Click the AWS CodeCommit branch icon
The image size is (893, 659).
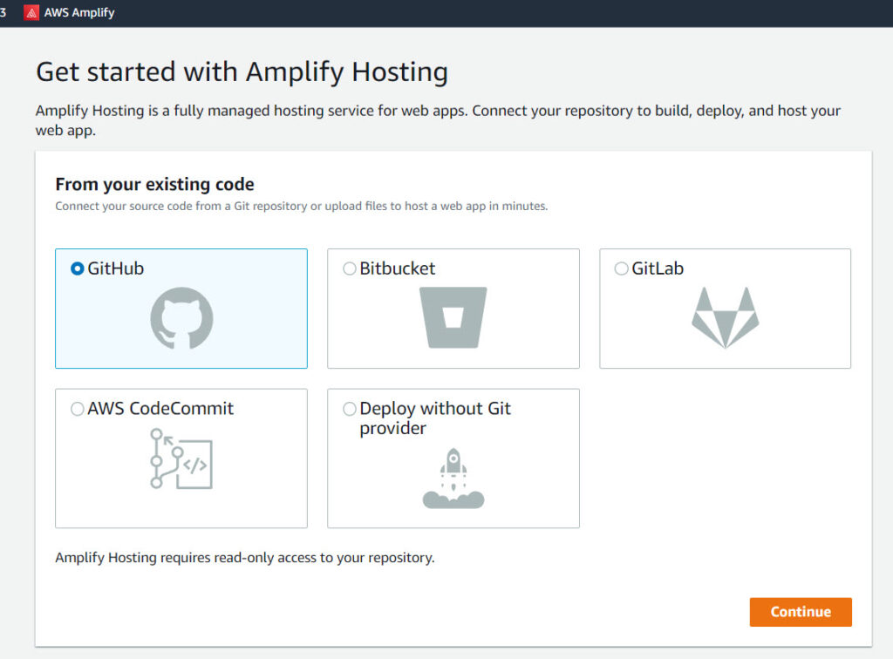point(181,459)
